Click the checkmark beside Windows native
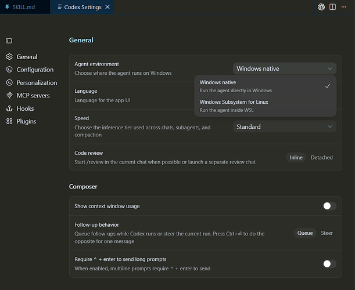Viewport: 355px width, 290px height. tap(327, 86)
